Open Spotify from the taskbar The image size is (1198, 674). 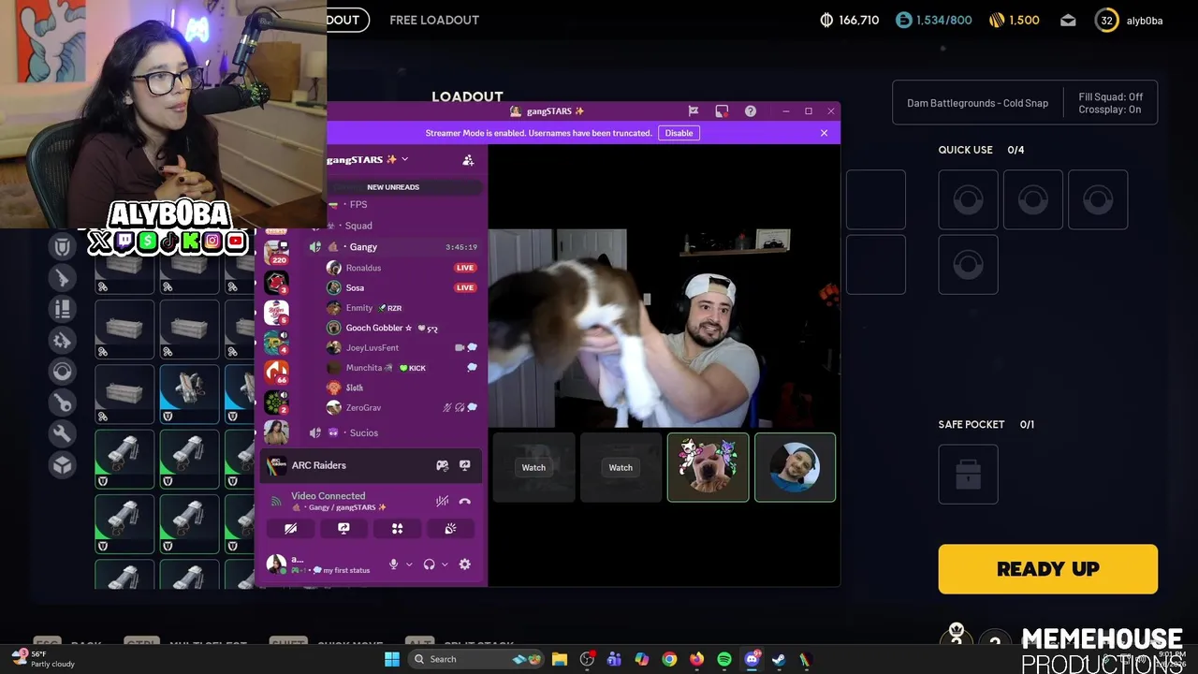[x=724, y=659]
